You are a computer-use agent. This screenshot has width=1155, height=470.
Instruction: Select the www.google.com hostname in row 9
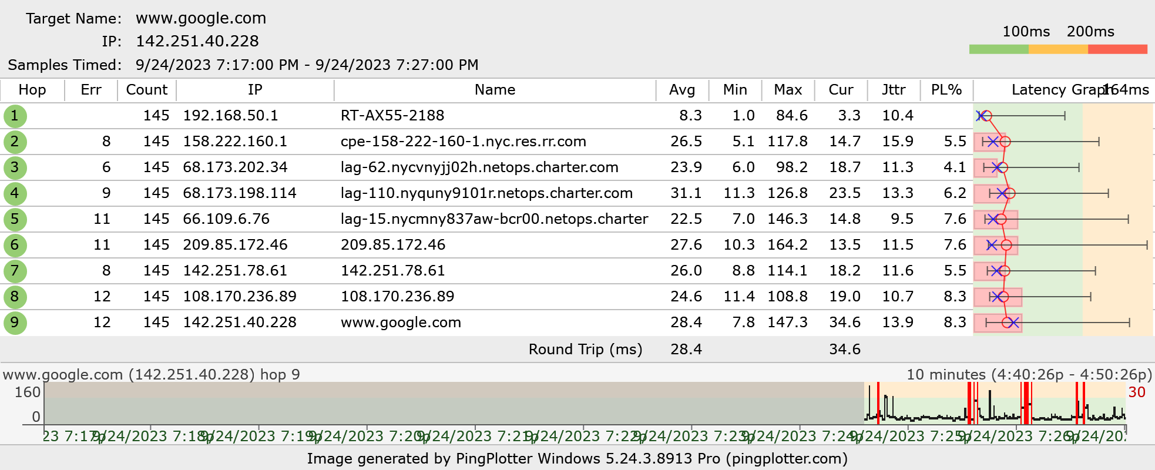pos(401,323)
